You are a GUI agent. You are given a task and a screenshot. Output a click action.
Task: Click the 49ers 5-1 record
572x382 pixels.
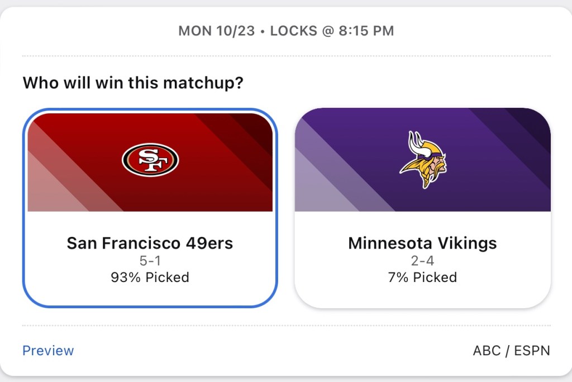click(x=150, y=261)
